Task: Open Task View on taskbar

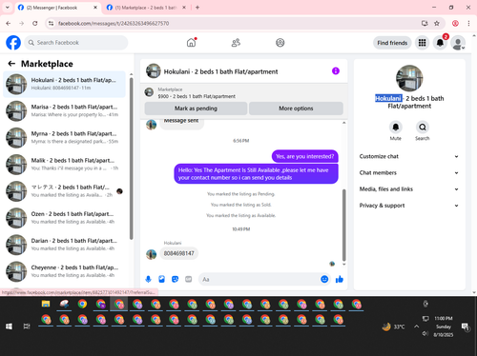Action: pos(27,326)
